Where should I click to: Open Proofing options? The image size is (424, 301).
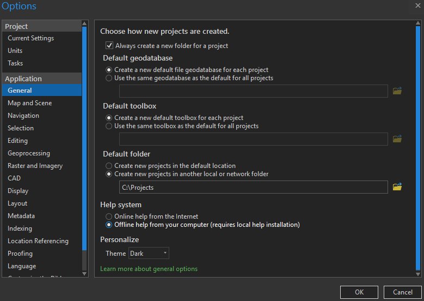[x=42, y=254]
